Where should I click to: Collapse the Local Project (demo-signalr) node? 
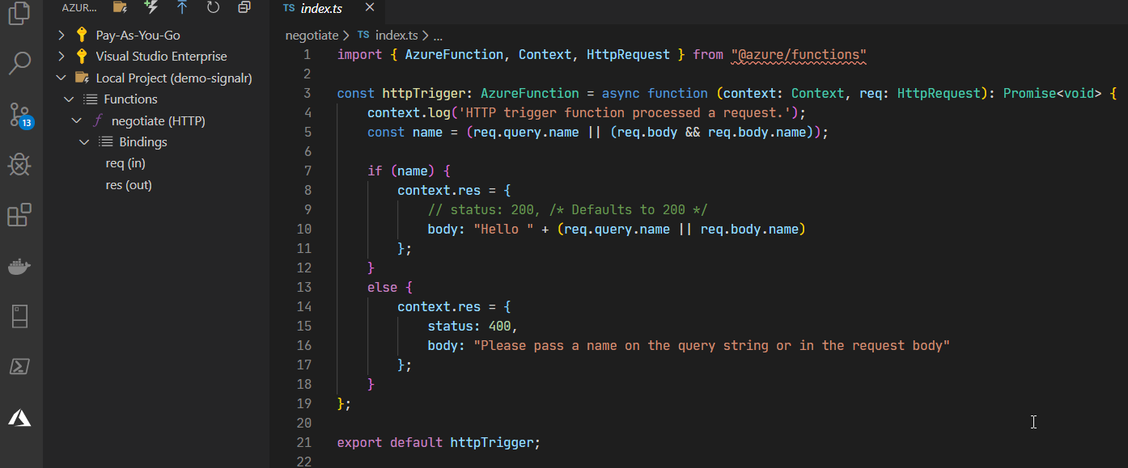point(61,78)
